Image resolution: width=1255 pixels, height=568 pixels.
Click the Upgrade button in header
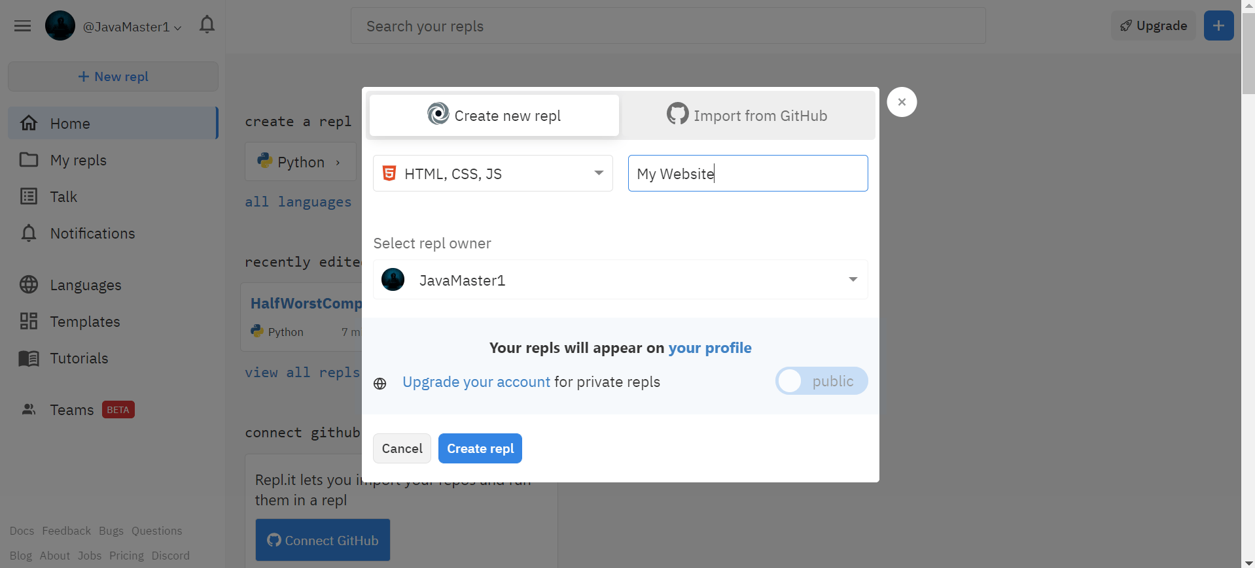click(1153, 25)
